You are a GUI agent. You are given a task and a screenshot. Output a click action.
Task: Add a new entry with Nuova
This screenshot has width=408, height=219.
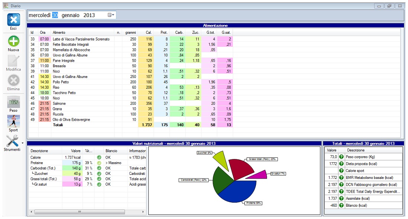(13, 41)
